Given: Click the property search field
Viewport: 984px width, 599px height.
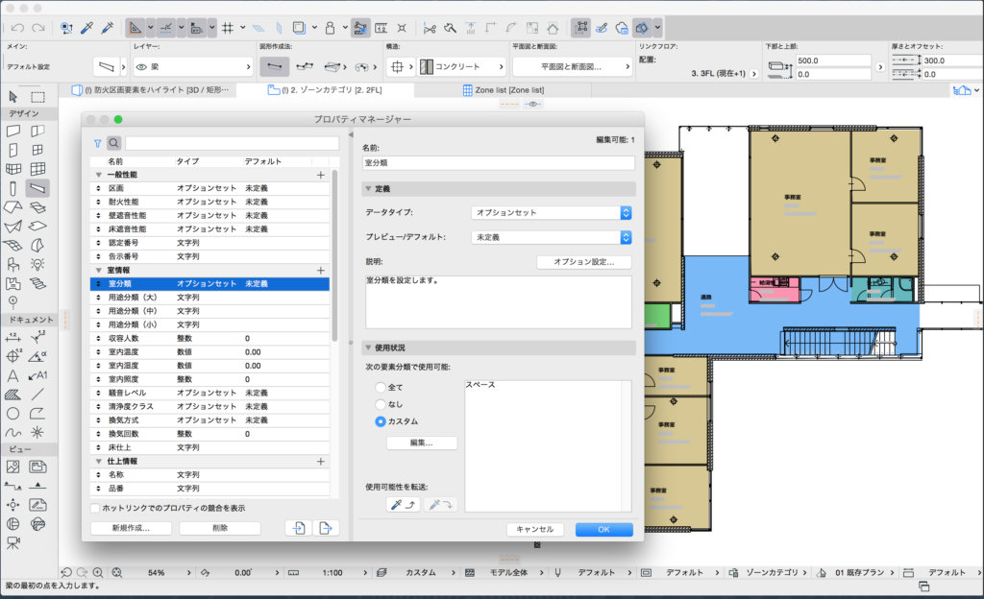Looking at the screenshot, I should point(232,143).
